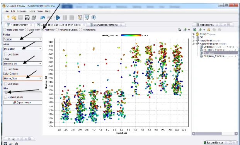Open the Edit menu
This screenshot has width=240, height=145.
[13, 11]
